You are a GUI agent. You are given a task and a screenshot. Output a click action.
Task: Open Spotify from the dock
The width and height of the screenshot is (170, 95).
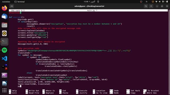[5, 50]
